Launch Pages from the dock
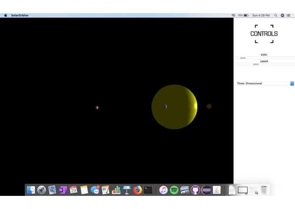Screen dimensions: 295x209 (105, 190)
